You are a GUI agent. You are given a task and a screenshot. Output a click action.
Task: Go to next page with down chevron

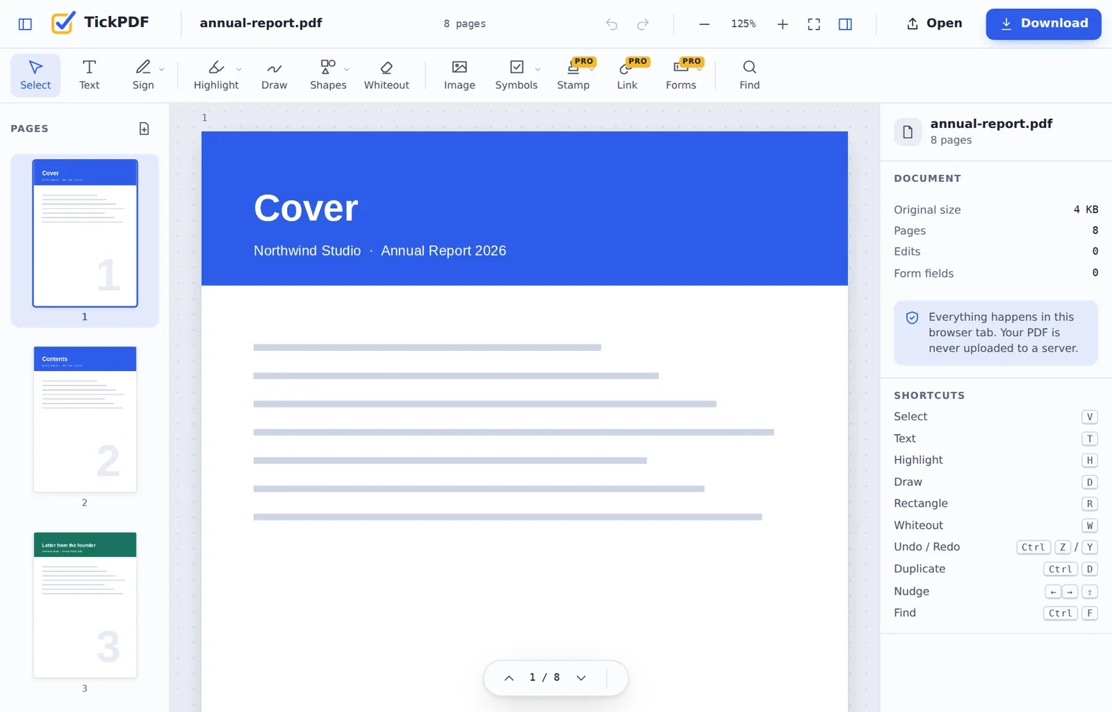(581, 678)
